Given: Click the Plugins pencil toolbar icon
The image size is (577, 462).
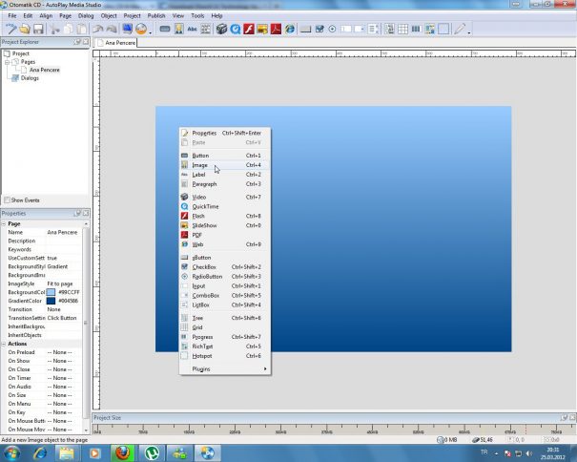Looking at the screenshot, I should tap(460, 29).
